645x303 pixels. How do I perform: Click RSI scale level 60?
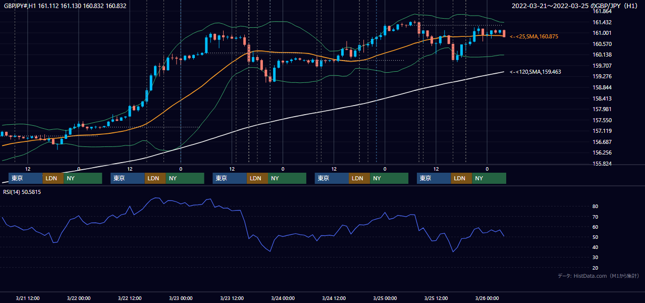596,227
